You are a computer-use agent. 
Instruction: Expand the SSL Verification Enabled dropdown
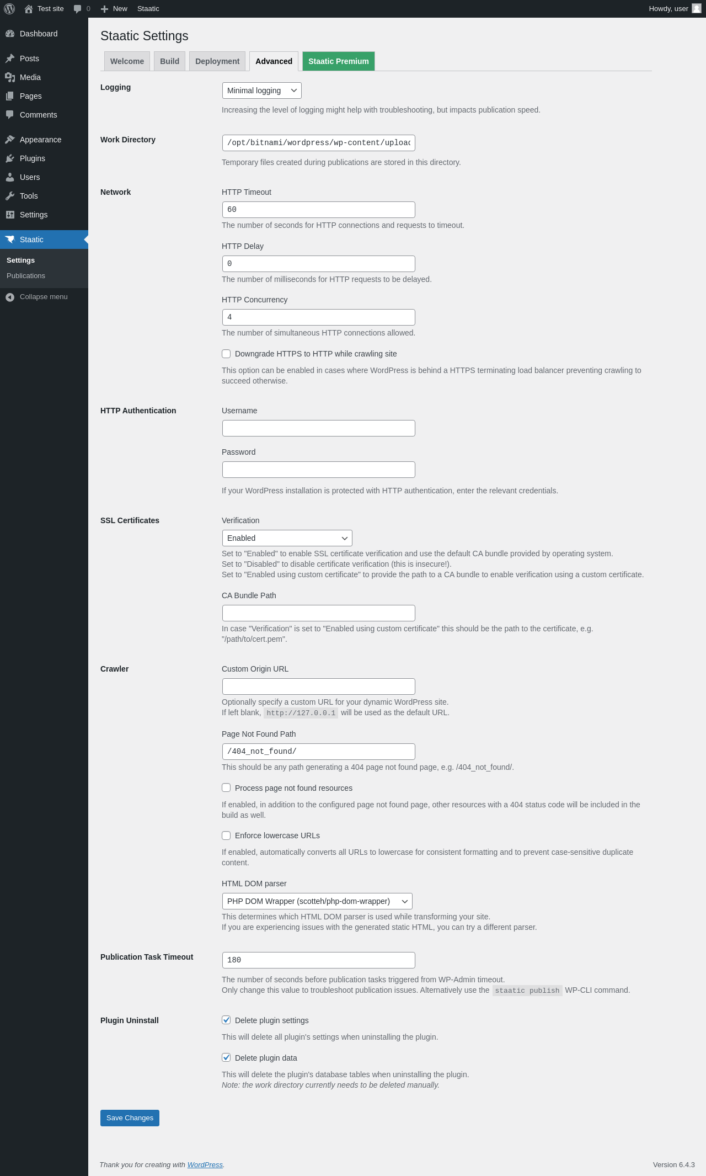pos(287,538)
